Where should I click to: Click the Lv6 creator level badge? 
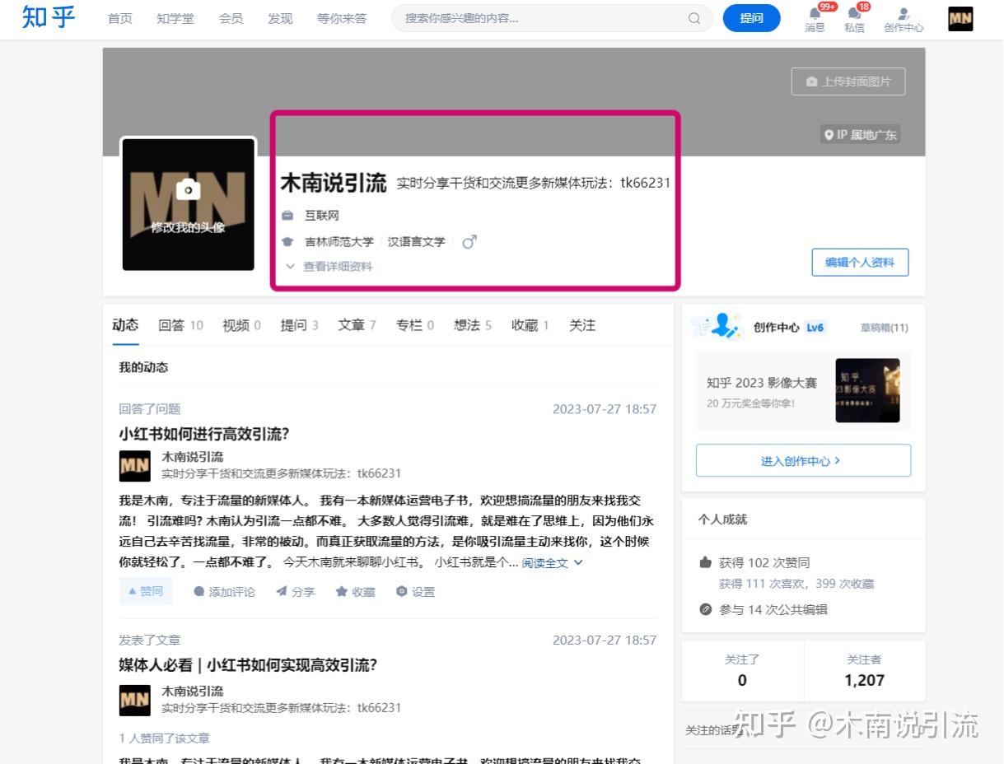[x=815, y=328]
